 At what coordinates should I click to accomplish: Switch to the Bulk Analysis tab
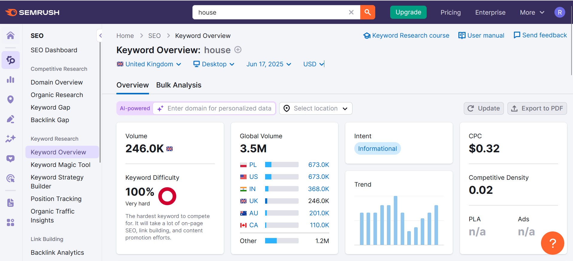(x=179, y=85)
